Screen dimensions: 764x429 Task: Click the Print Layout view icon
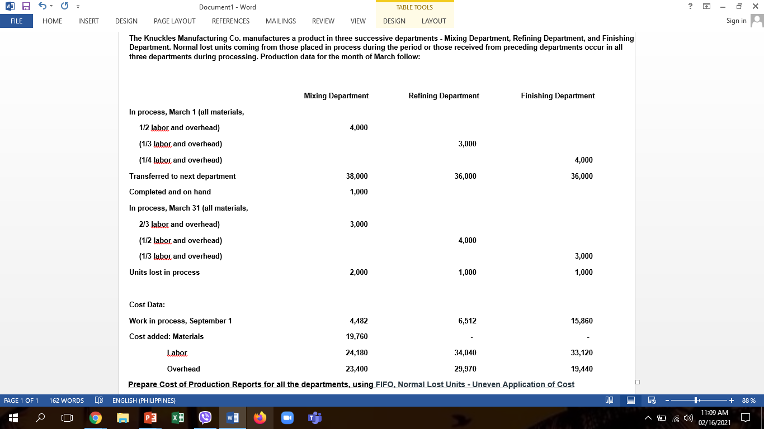(x=630, y=400)
